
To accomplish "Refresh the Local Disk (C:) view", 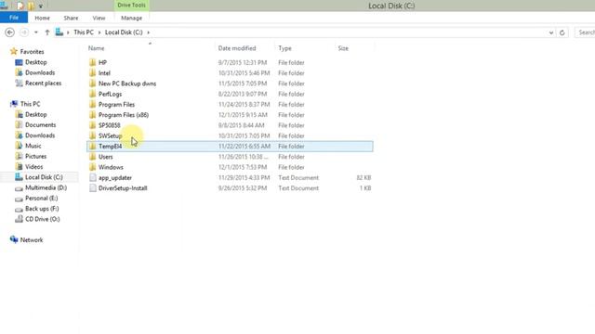I will (x=562, y=32).
